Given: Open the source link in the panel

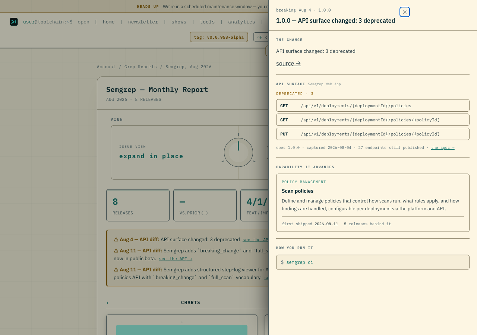Looking at the screenshot, I should 288,63.
